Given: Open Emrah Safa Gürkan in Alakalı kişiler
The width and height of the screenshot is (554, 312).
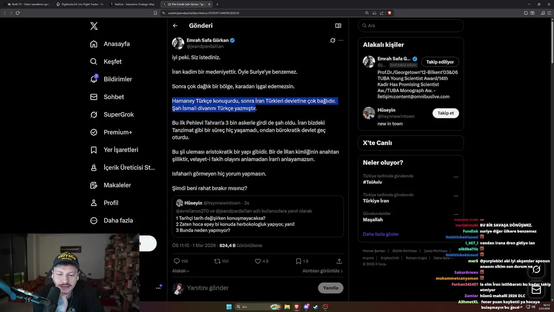Looking at the screenshot, I should [x=393, y=59].
